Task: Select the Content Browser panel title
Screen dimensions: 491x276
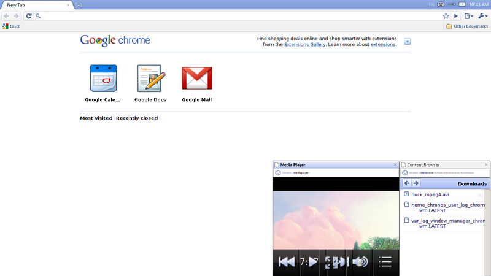Action: [423, 165]
